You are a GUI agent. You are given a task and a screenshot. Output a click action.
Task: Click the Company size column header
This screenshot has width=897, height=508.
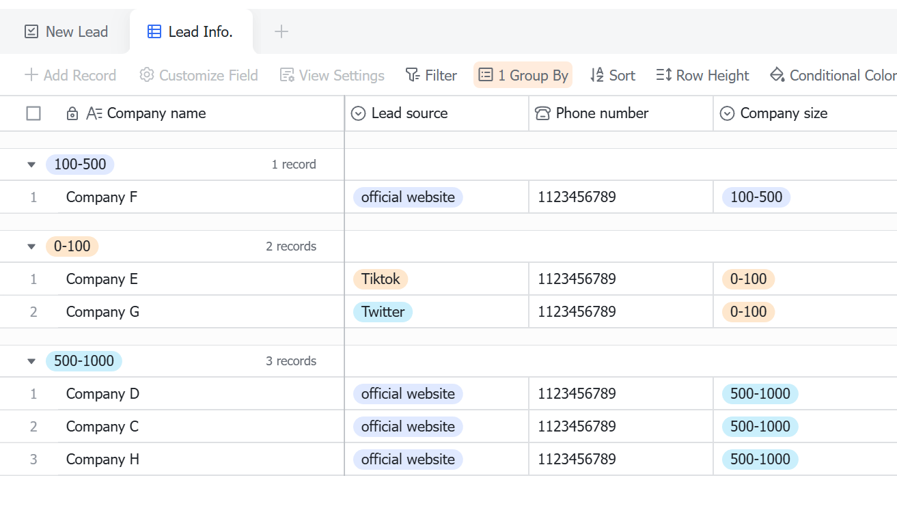tap(805, 113)
